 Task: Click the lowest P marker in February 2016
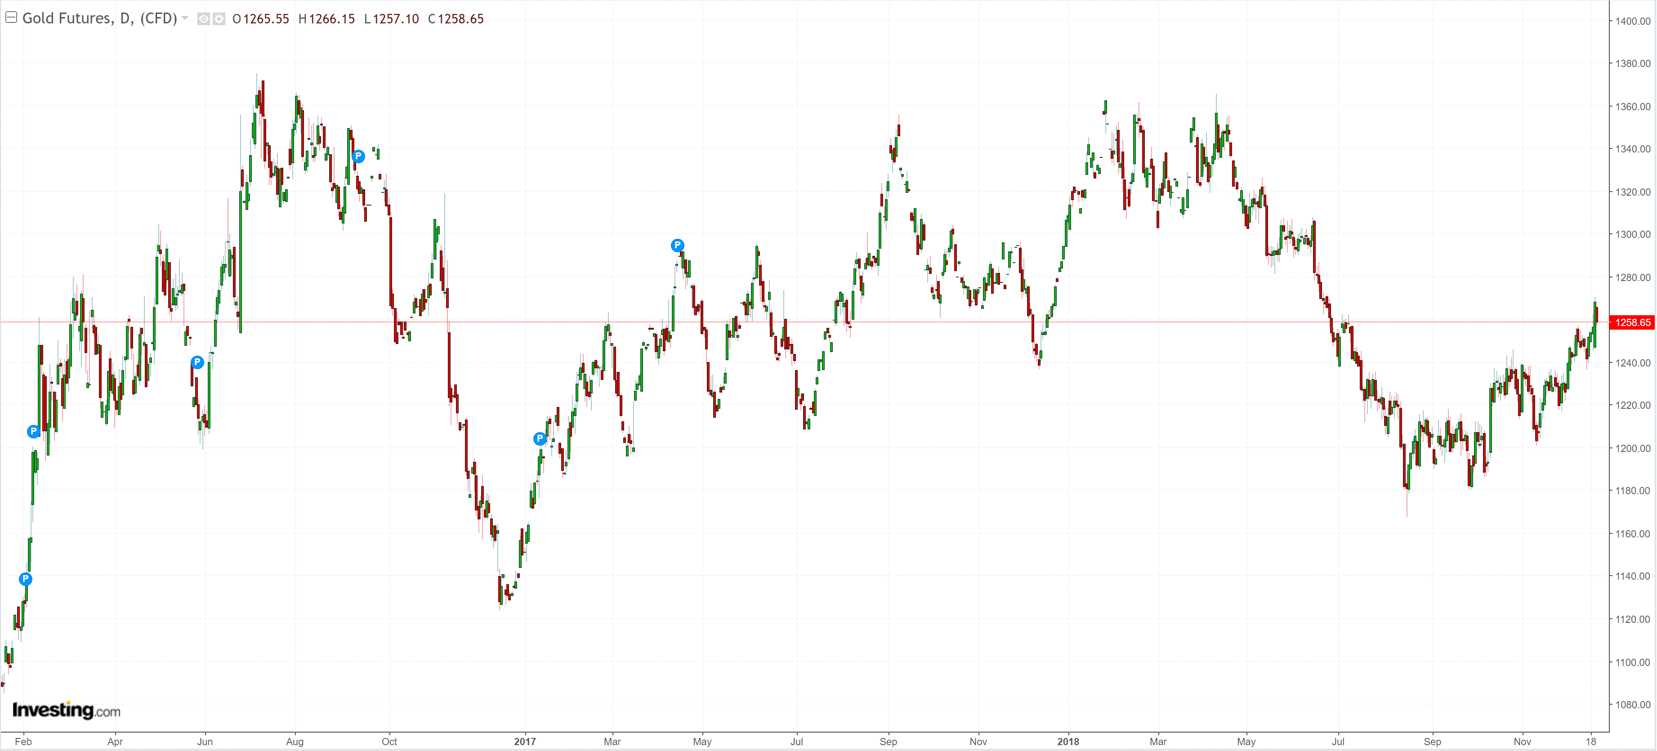pos(25,578)
